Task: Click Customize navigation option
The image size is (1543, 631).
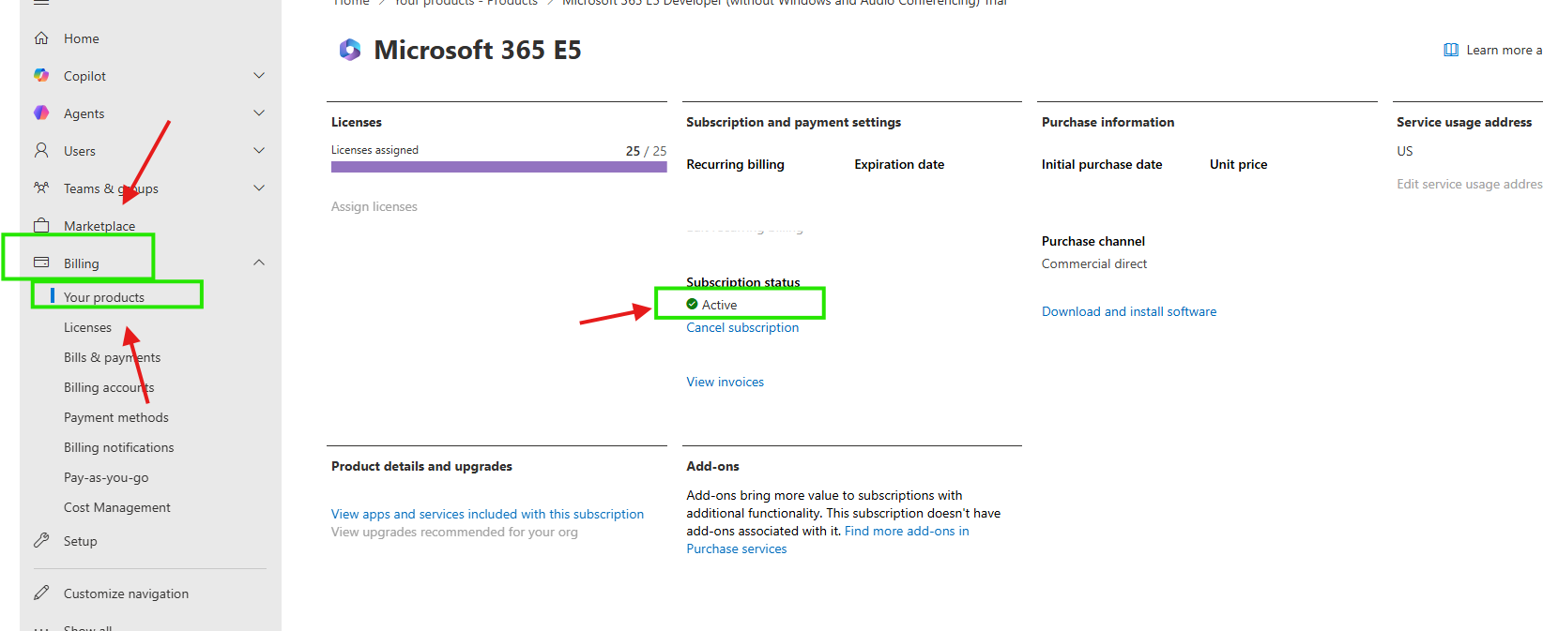Action: click(126, 593)
